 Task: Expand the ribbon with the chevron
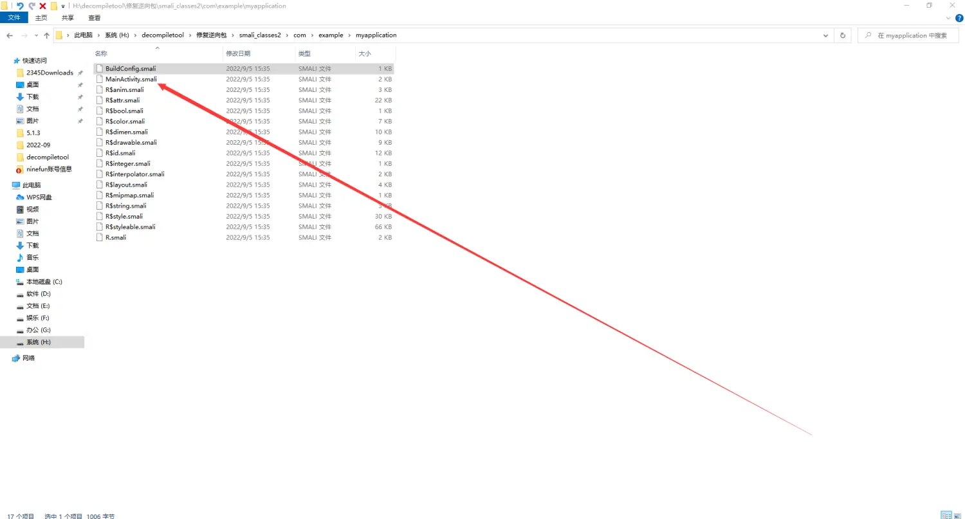(950, 18)
